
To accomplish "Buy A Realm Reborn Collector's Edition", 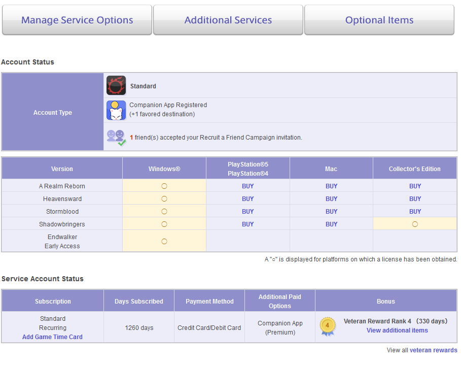I will click(x=415, y=186).
